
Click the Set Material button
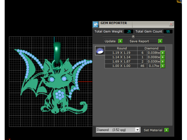153,130
